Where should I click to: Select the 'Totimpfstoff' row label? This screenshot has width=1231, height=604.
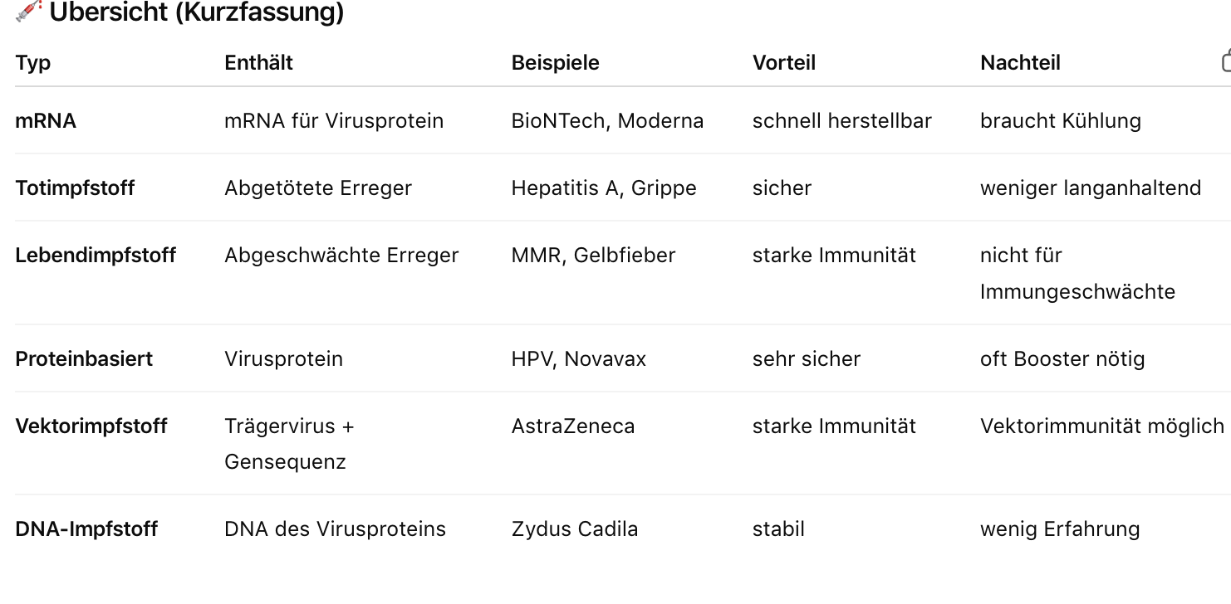click(x=75, y=188)
